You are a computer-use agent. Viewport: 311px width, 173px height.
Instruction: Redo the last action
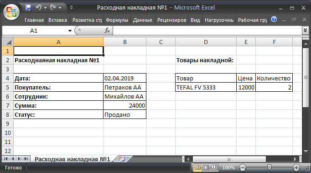[x=53, y=8]
